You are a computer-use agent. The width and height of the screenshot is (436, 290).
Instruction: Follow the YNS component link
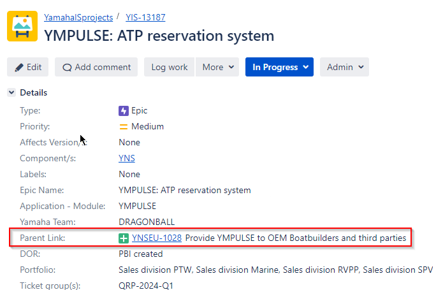(x=127, y=158)
